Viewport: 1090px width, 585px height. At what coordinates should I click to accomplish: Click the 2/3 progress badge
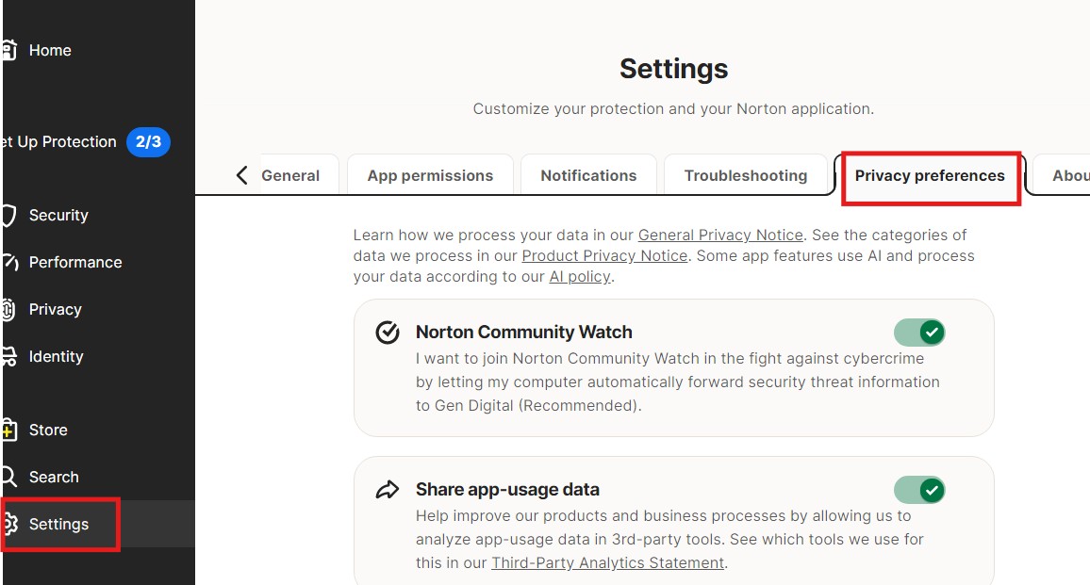[148, 141]
